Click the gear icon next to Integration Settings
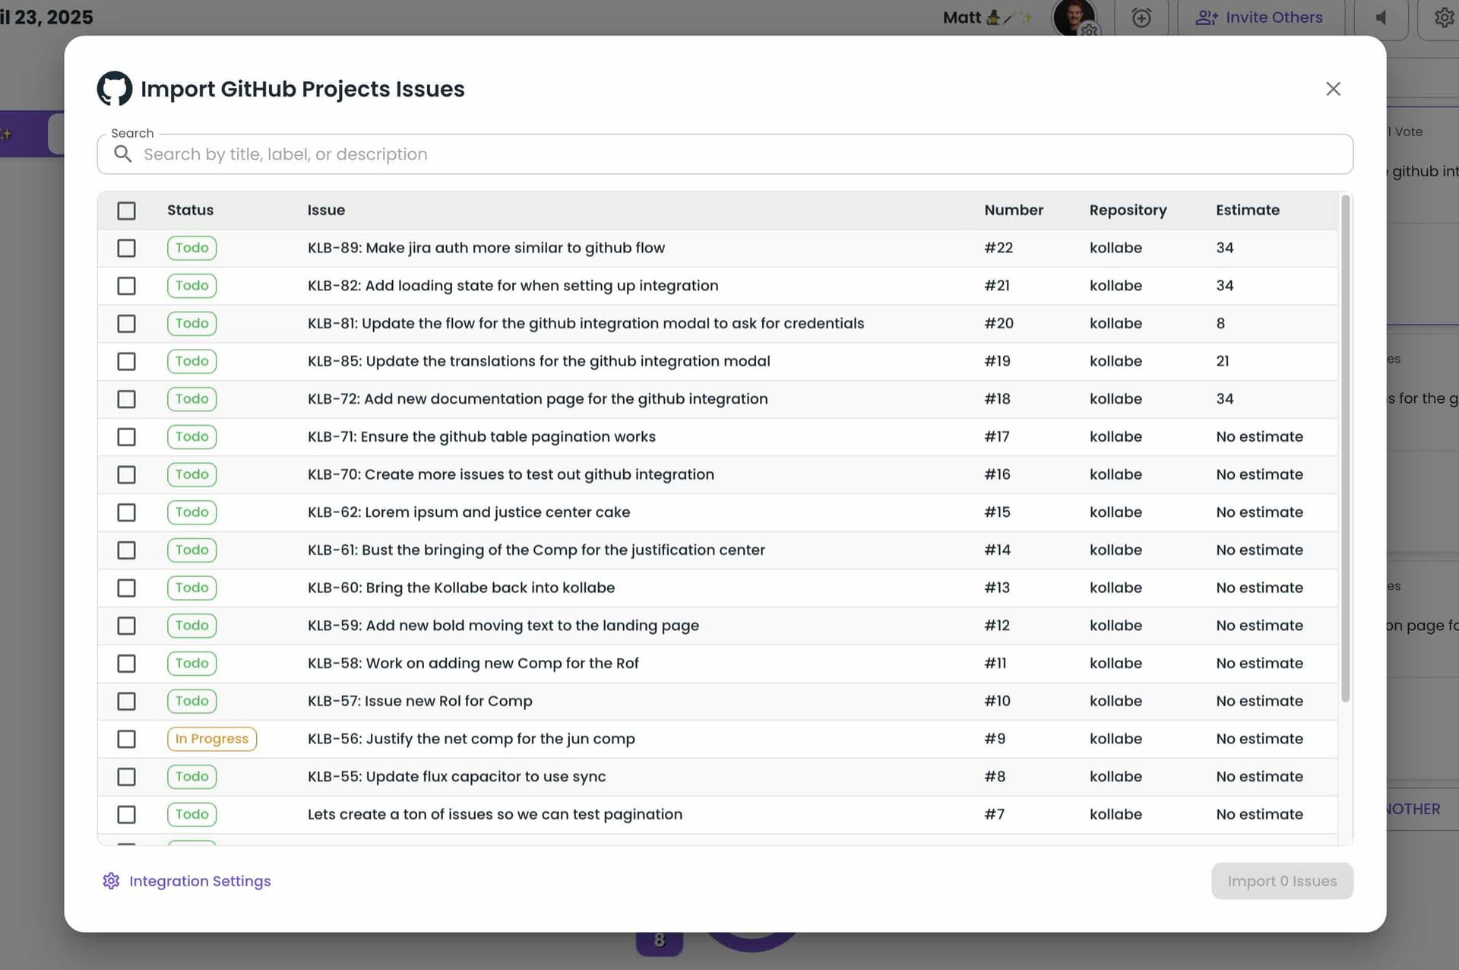The height and width of the screenshot is (970, 1459). pos(111,880)
